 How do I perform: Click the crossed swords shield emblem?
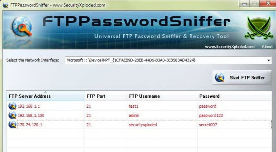[259, 28]
